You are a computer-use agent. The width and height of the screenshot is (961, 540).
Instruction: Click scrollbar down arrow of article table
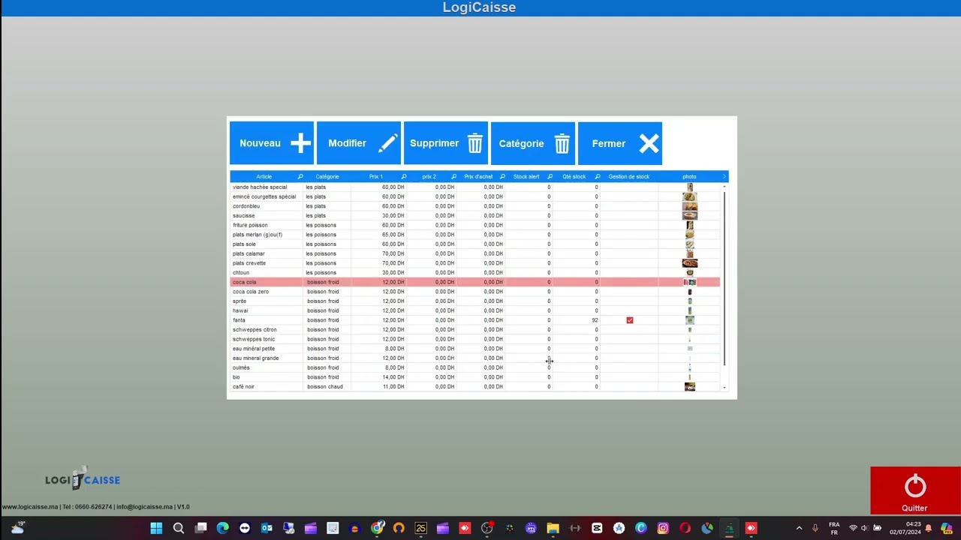(x=725, y=388)
